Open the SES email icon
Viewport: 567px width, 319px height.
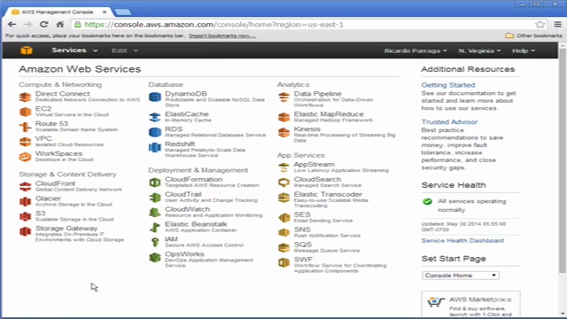pos(283,217)
